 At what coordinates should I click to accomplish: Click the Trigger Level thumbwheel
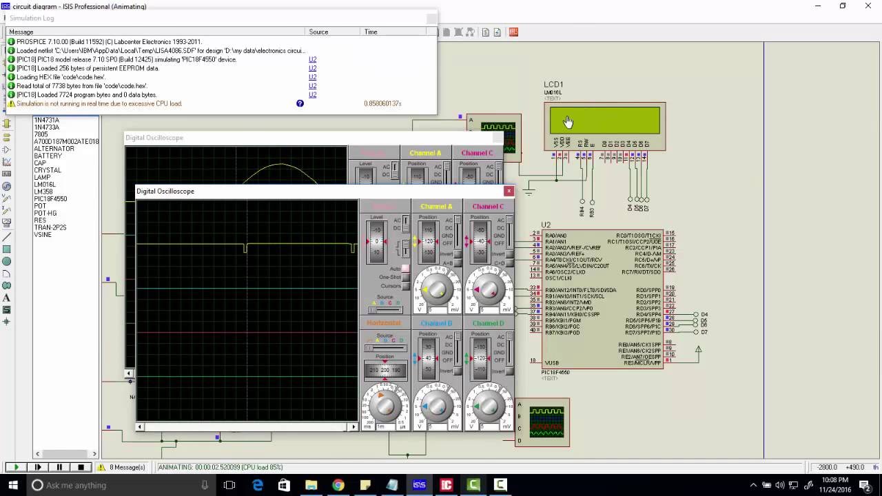coord(377,241)
